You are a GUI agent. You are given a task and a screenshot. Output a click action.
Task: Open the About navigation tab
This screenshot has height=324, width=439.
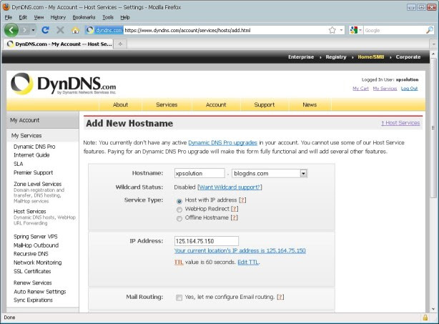120,104
